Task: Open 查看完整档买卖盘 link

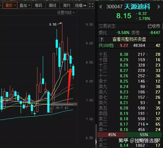Action: pyautogui.click(x=129, y=39)
